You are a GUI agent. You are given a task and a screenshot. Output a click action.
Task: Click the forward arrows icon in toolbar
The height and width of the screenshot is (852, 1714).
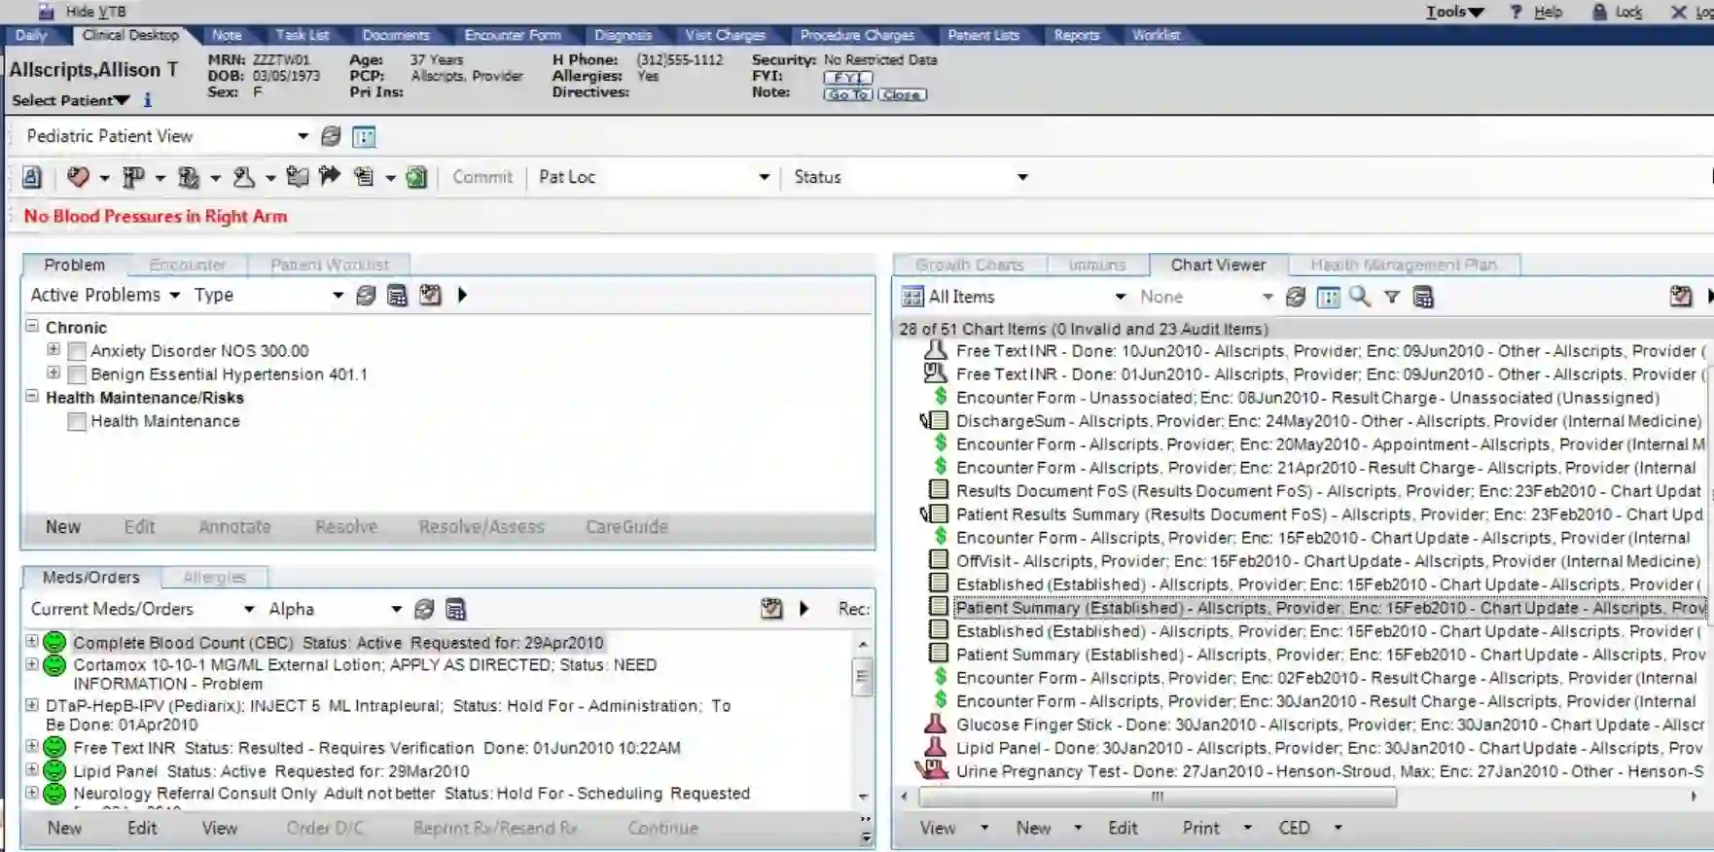[330, 176]
